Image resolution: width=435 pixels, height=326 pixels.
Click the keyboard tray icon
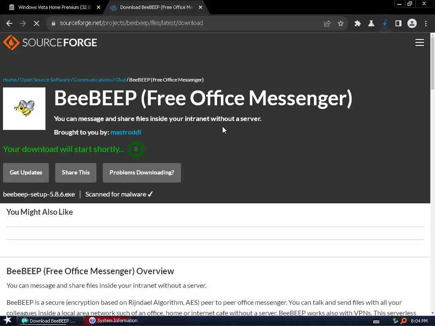[376, 322]
